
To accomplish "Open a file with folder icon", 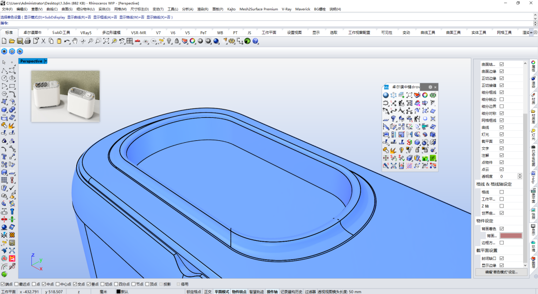I will (x=11, y=41).
